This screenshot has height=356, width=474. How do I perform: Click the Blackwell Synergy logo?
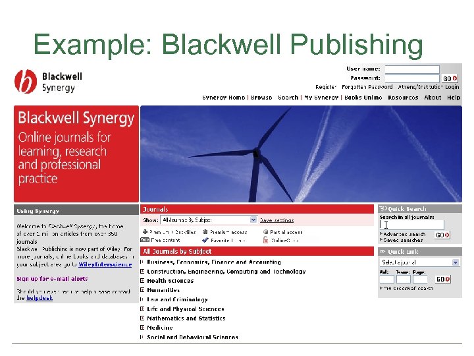[x=48, y=82]
